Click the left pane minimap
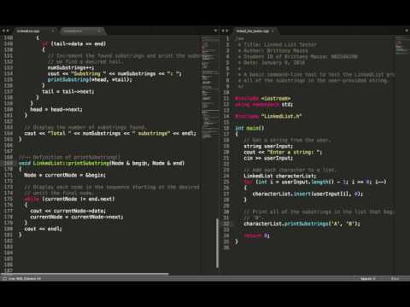Image resolution: width=410 pixels, height=307 pixels. [209, 88]
